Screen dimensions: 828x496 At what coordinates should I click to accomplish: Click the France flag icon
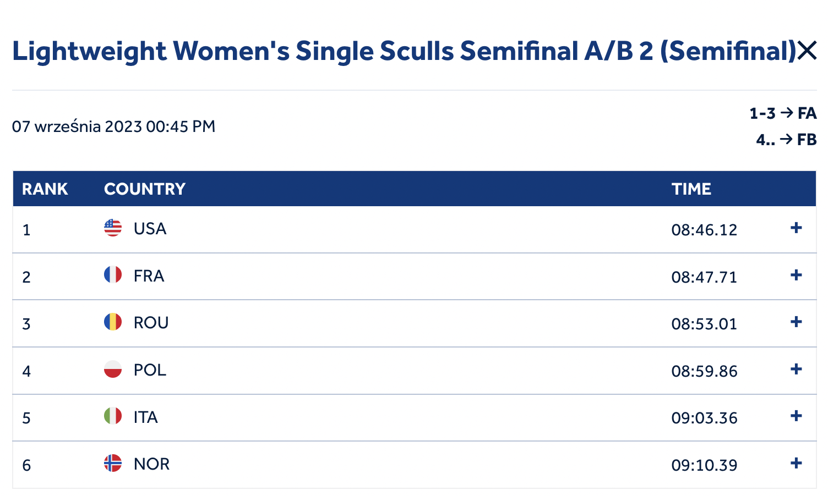pyautogui.click(x=113, y=275)
